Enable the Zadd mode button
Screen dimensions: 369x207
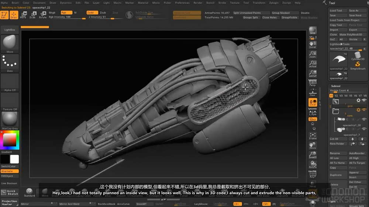point(92,13)
